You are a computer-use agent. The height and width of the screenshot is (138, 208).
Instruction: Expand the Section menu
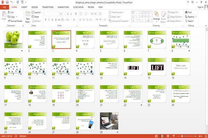[37, 21]
